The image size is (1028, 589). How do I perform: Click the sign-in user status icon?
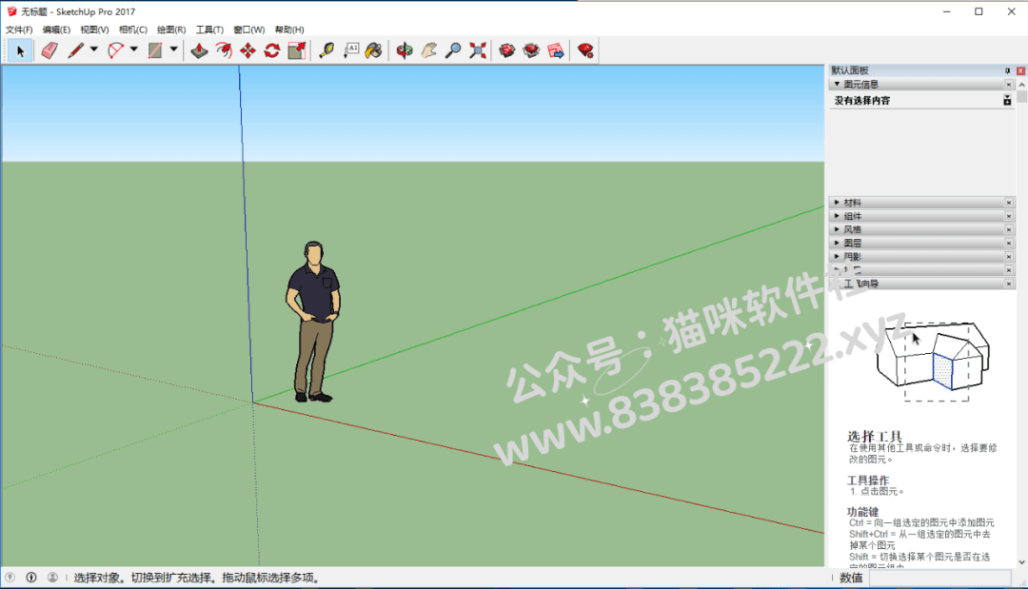(52, 578)
